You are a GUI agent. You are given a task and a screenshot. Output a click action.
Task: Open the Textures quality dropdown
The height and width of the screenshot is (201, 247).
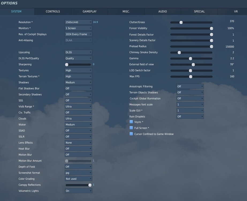pyautogui.click(x=78, y=70)
